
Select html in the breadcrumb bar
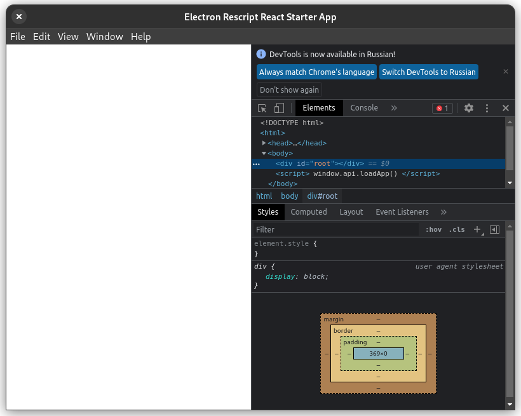264,196
